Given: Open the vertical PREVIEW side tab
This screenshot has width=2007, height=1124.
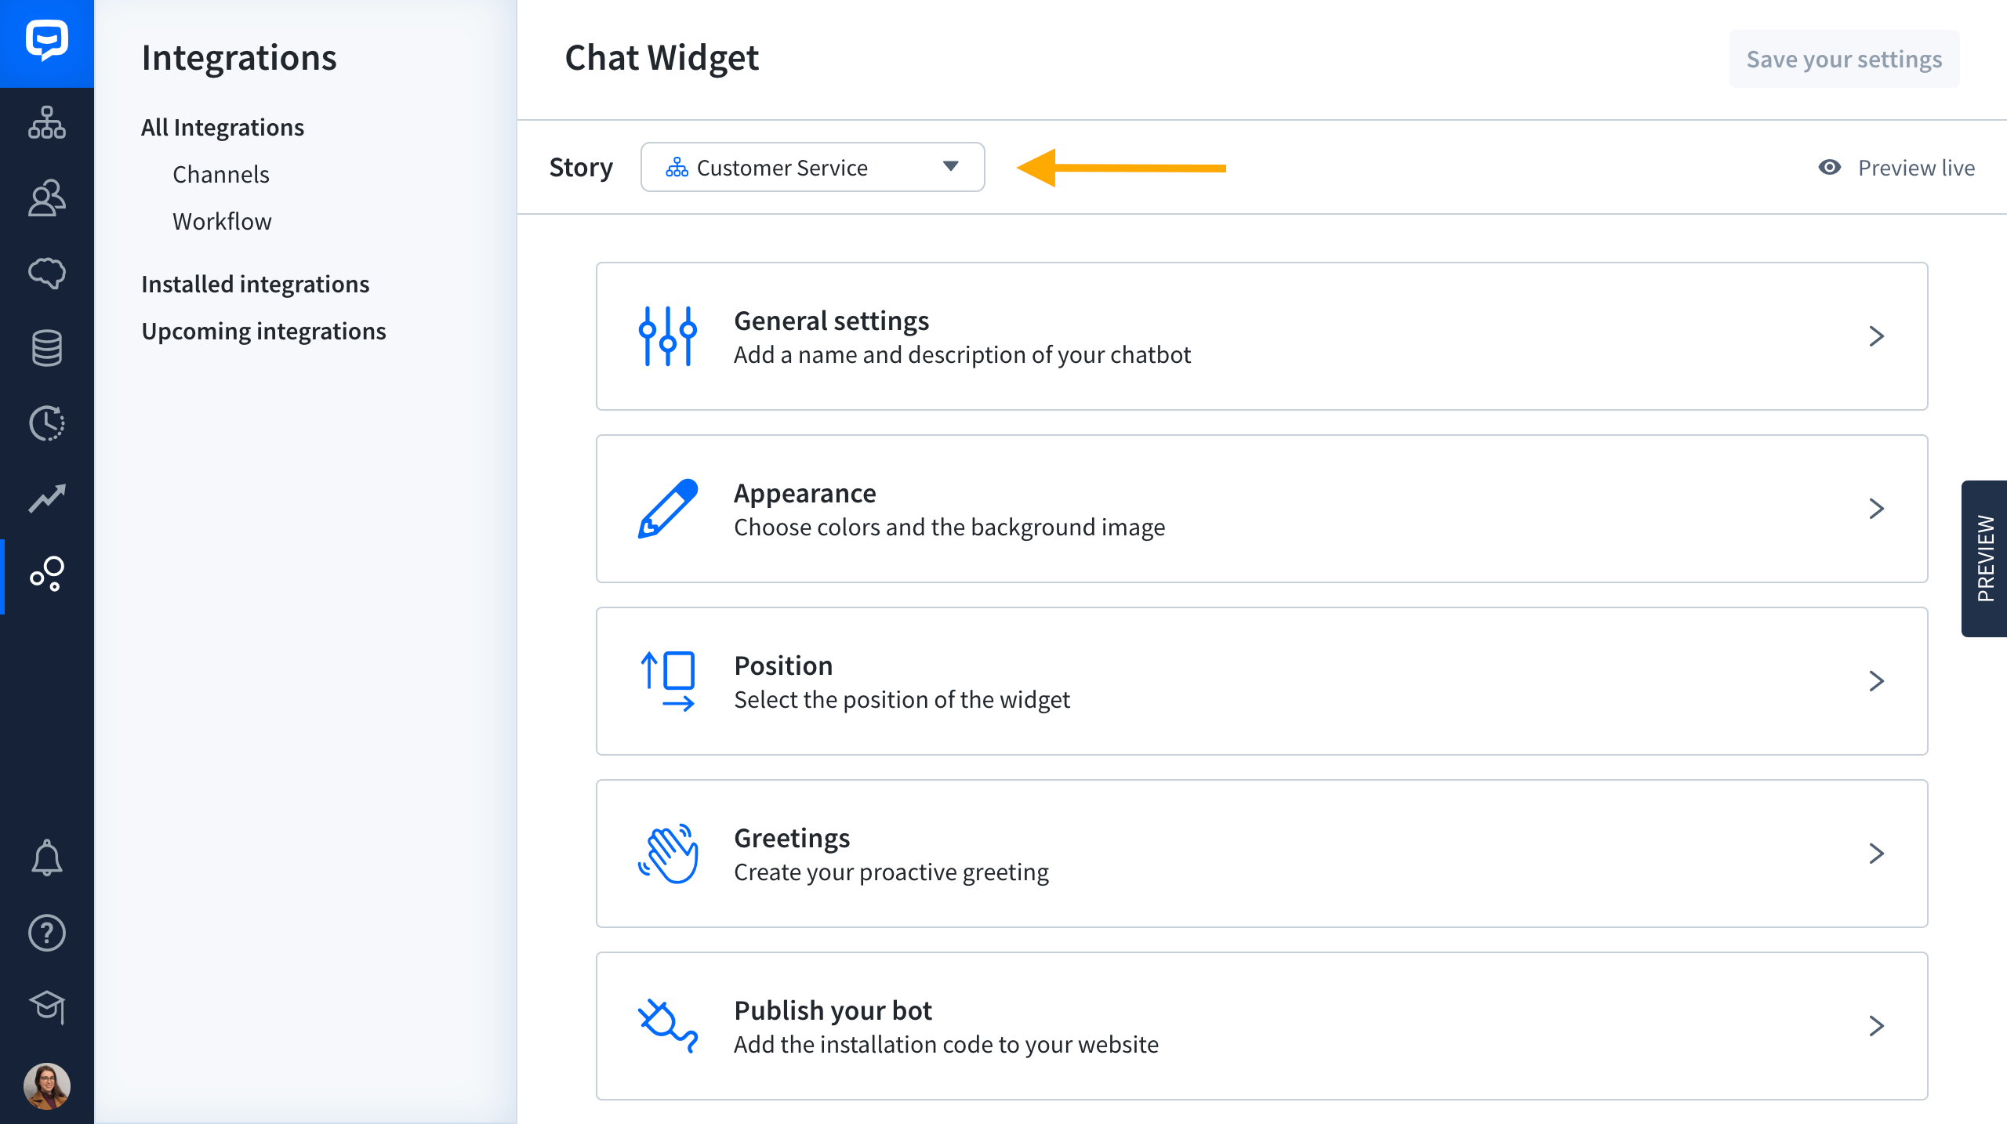Looking at the screenshot, I should pos(1984,559).
